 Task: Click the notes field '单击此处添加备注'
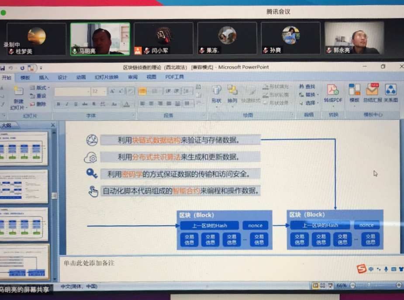89,263
